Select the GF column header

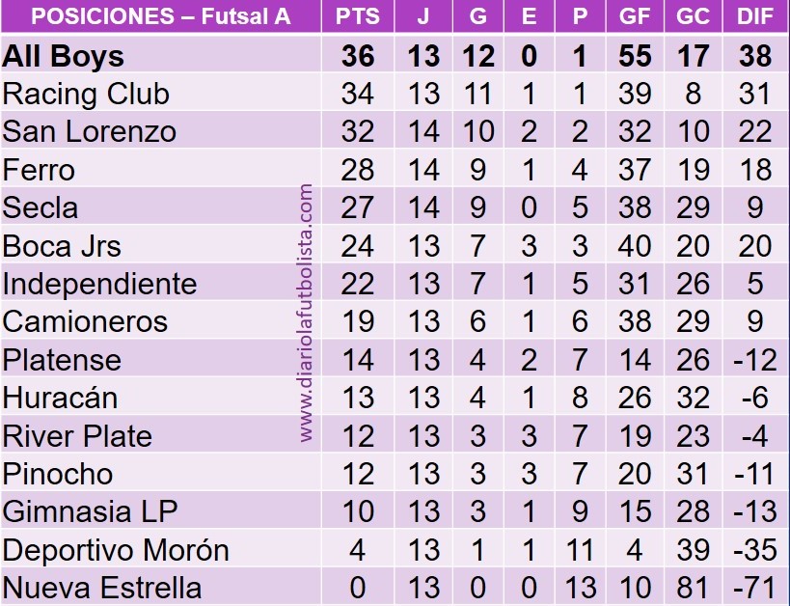(x=635, y=16)
